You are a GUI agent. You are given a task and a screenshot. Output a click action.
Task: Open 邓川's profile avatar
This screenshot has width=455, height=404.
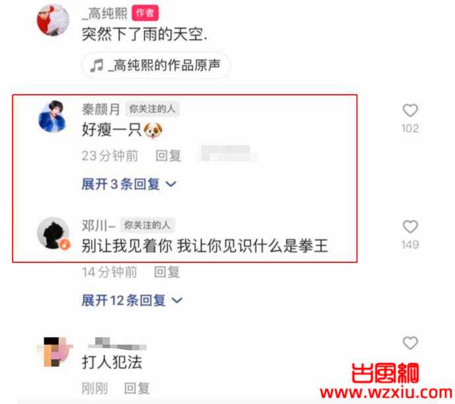pyautogui.click(x=53, y=233)
